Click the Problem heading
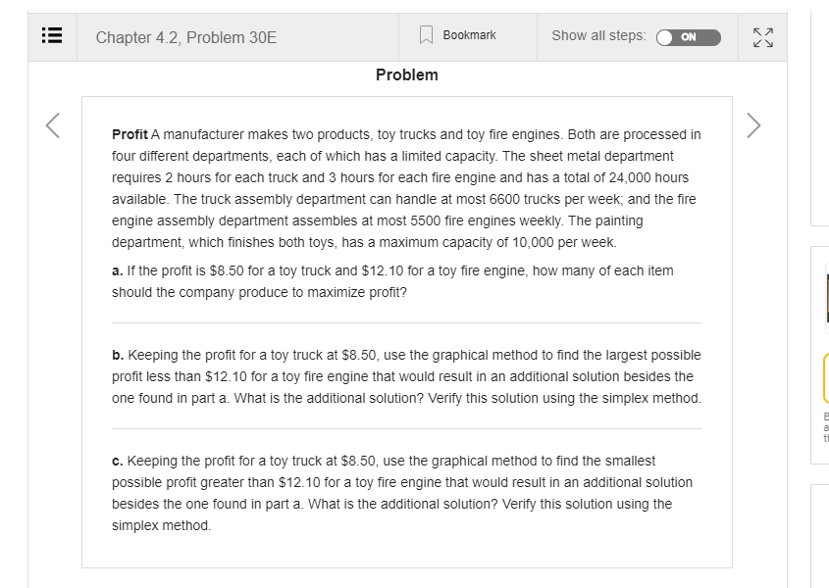 click(406, 74)
